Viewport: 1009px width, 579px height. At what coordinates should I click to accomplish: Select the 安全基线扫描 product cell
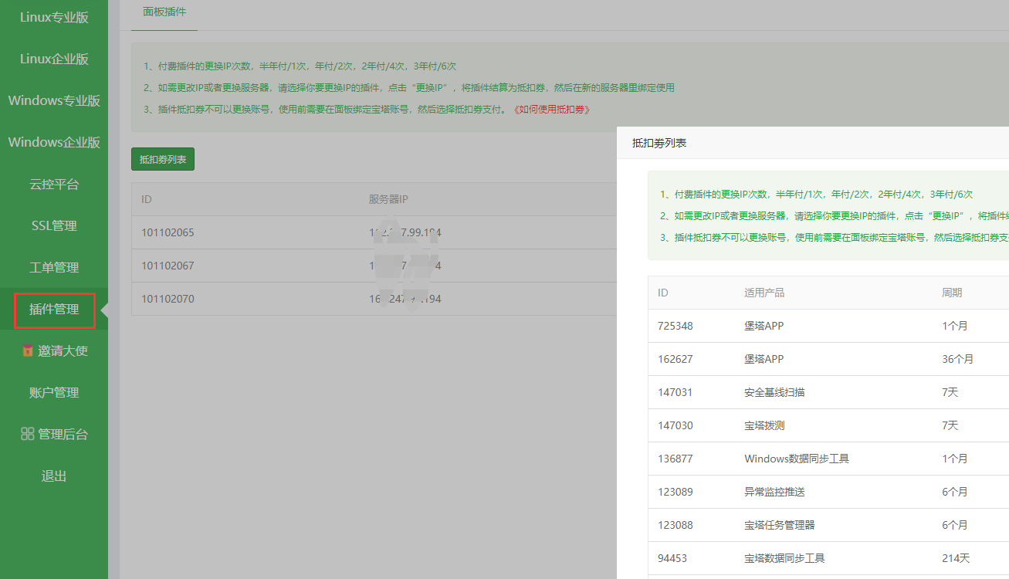pyautogui.click(x=774, y=392)
